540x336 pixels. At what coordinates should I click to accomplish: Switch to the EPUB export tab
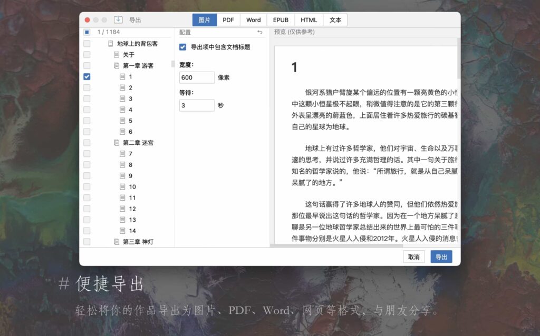click(281, 19)
